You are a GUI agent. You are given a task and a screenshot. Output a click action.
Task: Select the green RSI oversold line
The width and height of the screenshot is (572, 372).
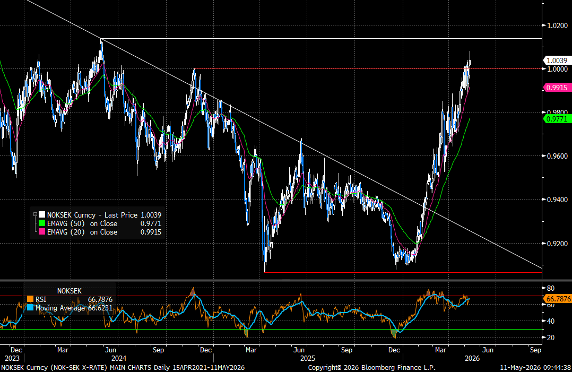[271, 330]
